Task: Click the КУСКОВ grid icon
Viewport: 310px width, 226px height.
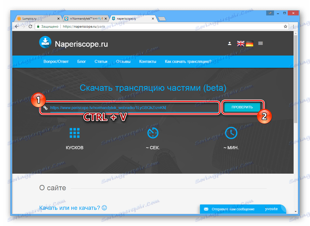Action: 74,132
